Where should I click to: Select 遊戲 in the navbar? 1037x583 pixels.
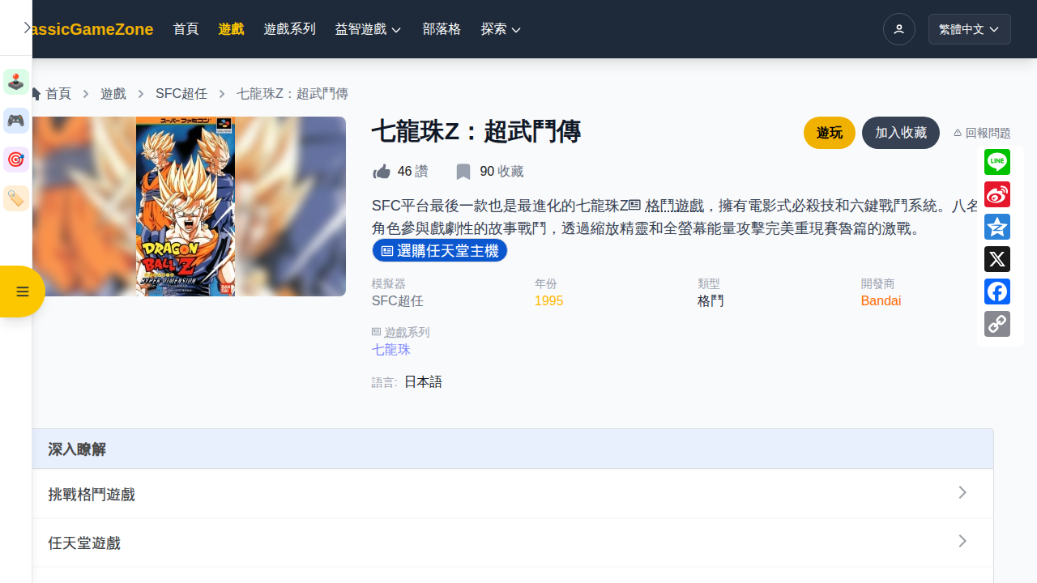tap(232, 29)
